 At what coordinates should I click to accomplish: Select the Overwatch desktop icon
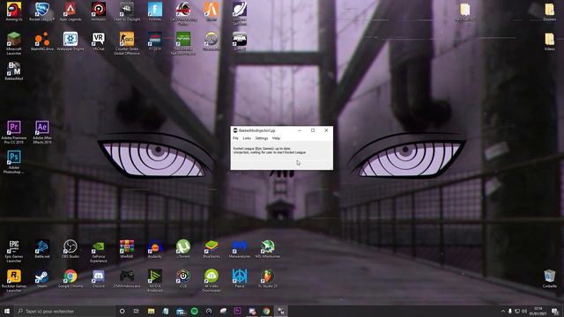211,41
